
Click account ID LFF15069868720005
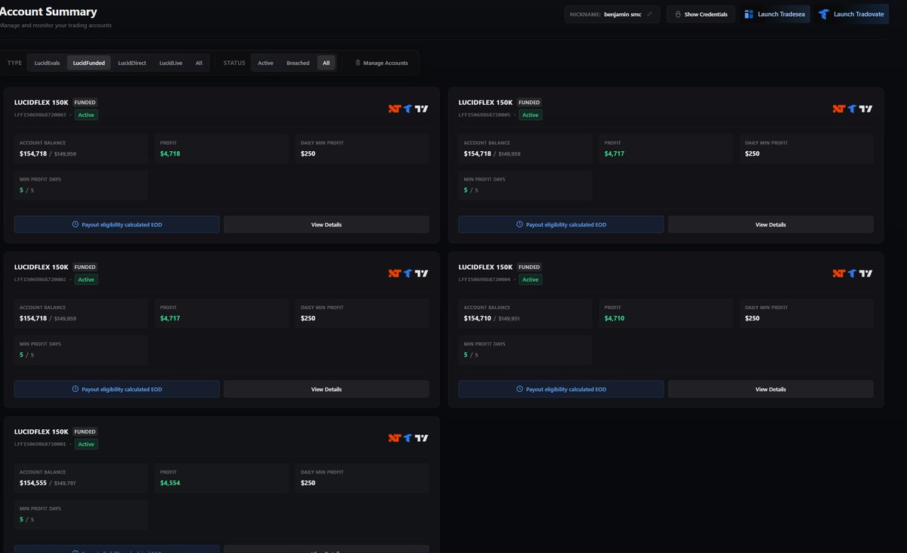(x=484, y=115)
